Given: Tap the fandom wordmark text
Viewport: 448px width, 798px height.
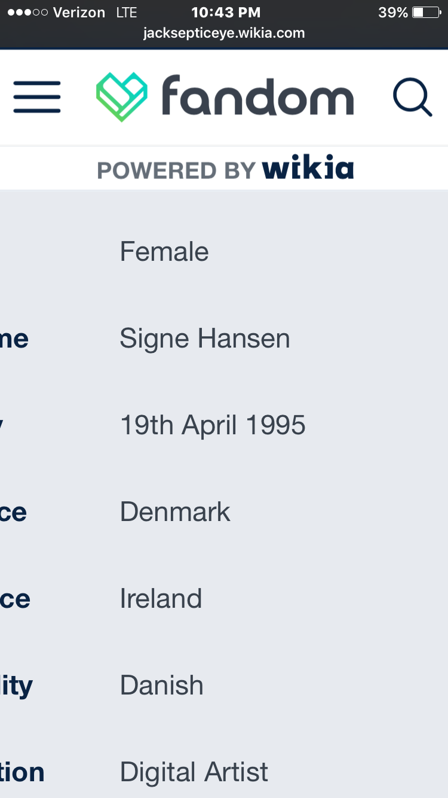Looking at the screenshot, I should pyautogui.click(x=257, y=95).
